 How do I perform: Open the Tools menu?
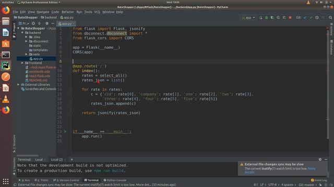88,12
